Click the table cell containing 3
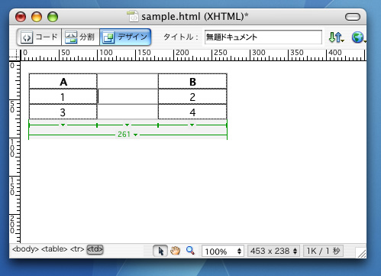 pyautogui.click(x=63, y=112)
